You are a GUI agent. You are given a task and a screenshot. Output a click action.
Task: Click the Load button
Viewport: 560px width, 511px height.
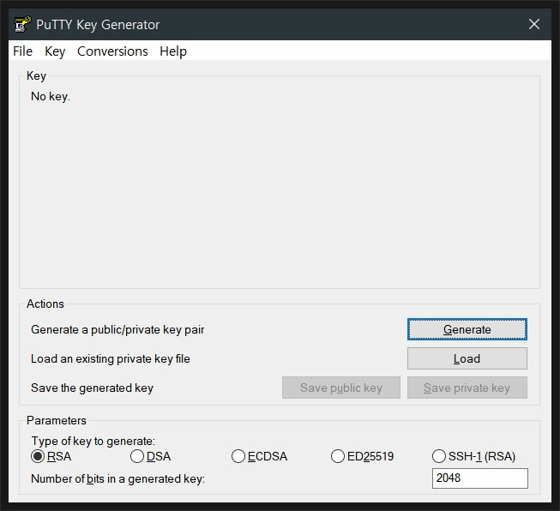click(467, 358)
